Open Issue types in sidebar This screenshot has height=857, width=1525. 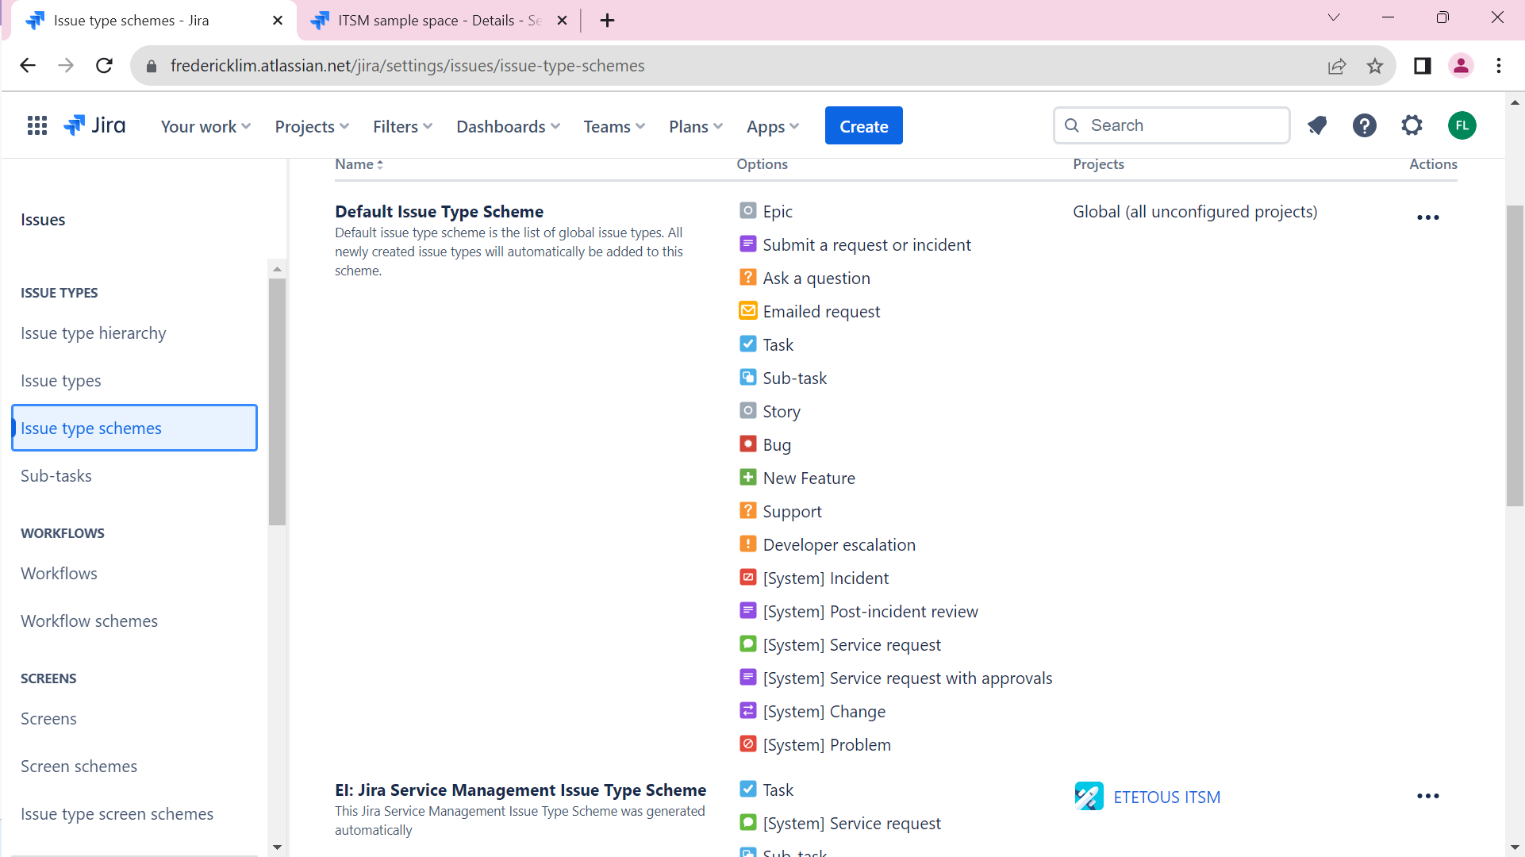(x=61, y=381)
